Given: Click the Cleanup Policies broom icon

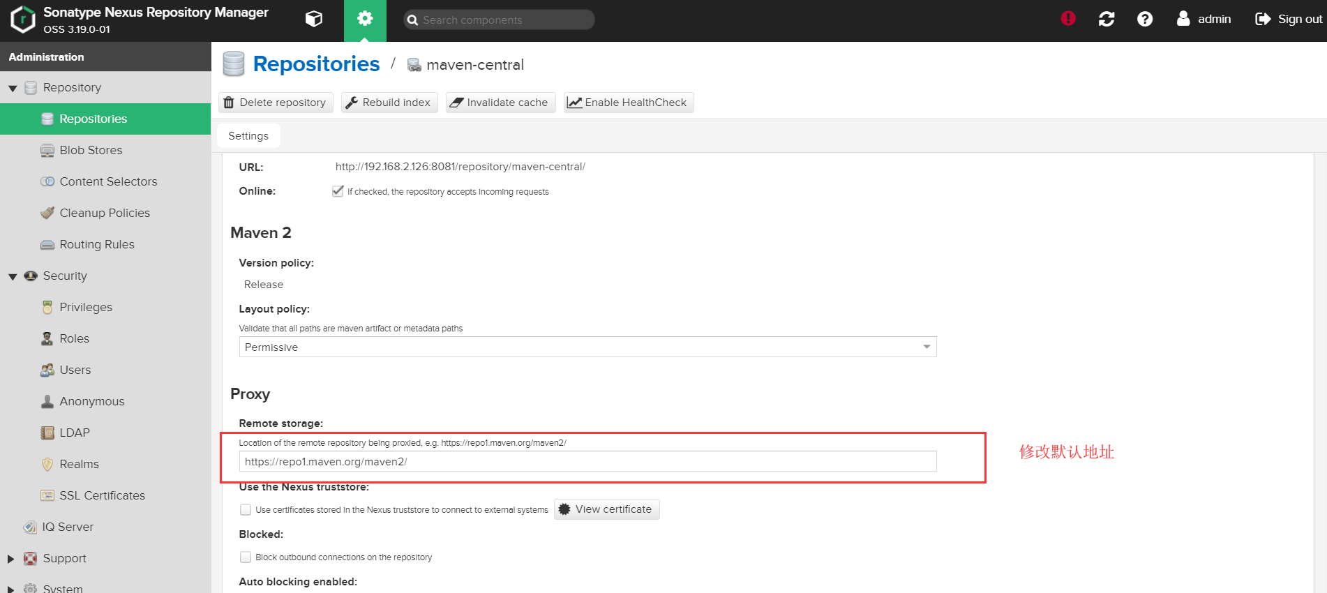Looking at the screenshot, I should (x=47, y=213).
